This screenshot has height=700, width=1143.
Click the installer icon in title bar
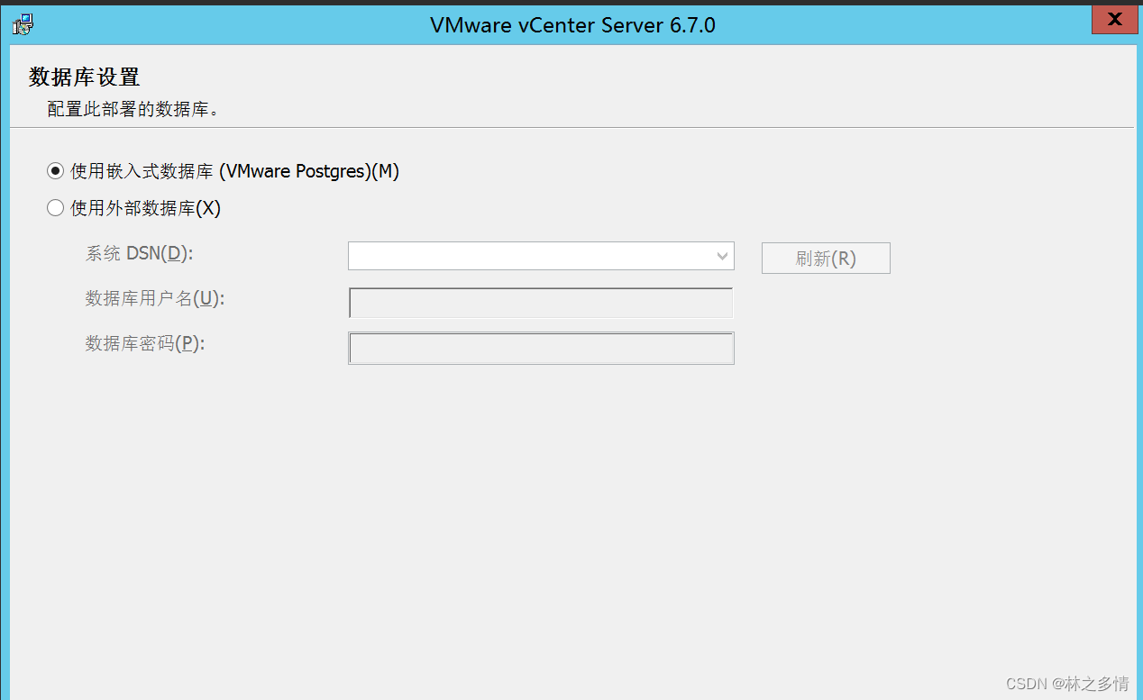click(24, 24)
